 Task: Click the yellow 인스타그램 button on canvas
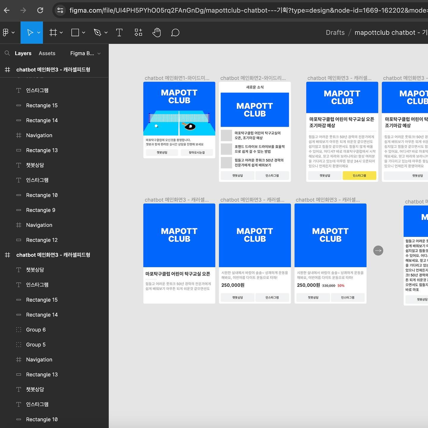[x=359, y=175]
